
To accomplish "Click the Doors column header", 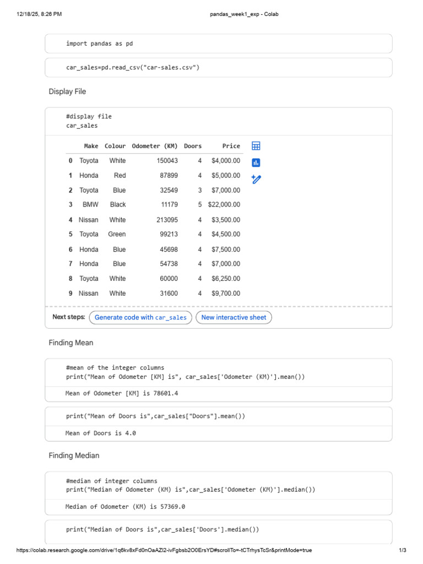I will tap(193, 146).
